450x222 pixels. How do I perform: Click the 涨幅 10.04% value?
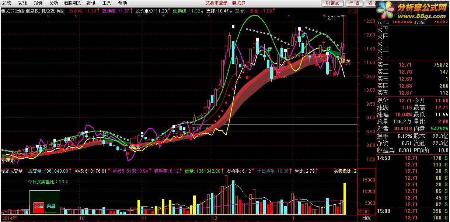[x=404, y=115]
